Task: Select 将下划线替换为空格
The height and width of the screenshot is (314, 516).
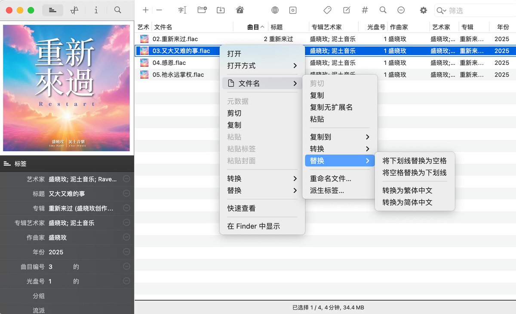Action: point(415,161)
